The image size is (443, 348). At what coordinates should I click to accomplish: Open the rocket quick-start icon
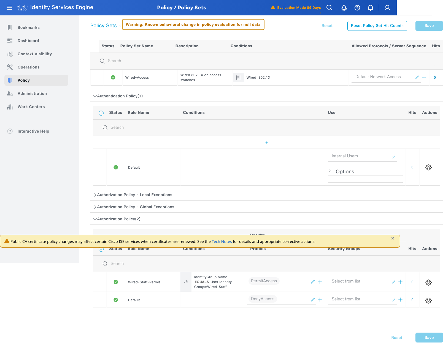344,8
